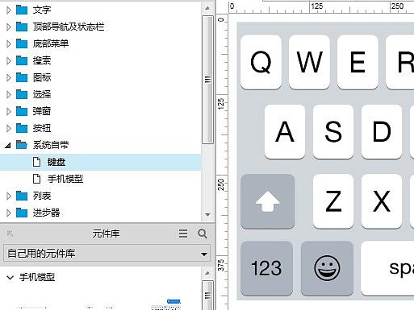
Task: Click the library panel scroll up arrow
Action: click(207, 273)
